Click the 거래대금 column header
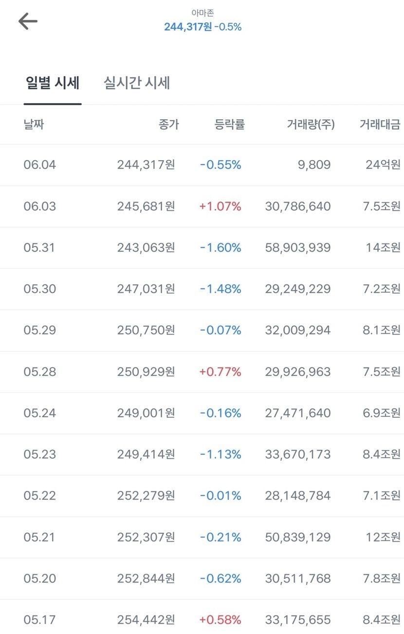 [x=380, y=125]
